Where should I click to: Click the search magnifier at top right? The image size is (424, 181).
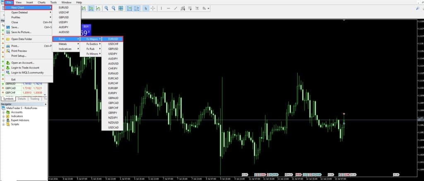(x=418, y=8)
